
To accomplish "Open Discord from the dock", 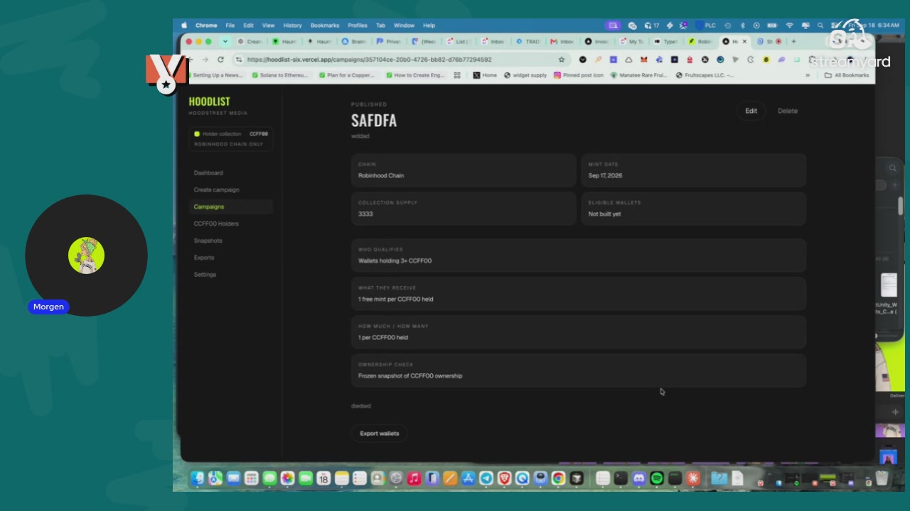I will tap(639, 478).
